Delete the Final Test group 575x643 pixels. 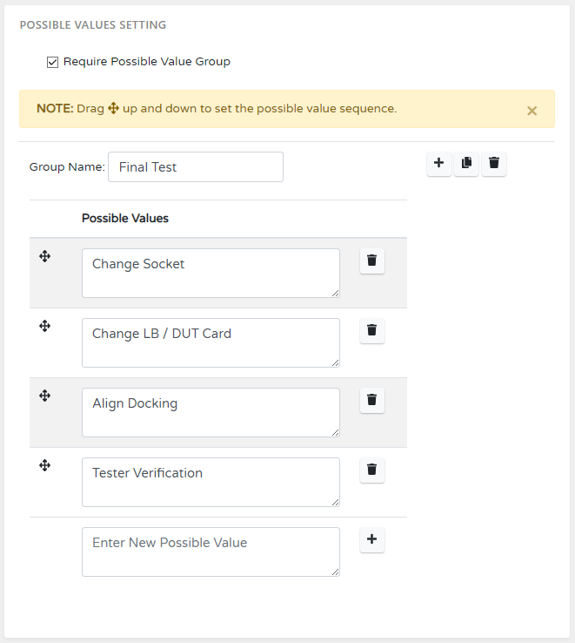click(x=494, y=164)
